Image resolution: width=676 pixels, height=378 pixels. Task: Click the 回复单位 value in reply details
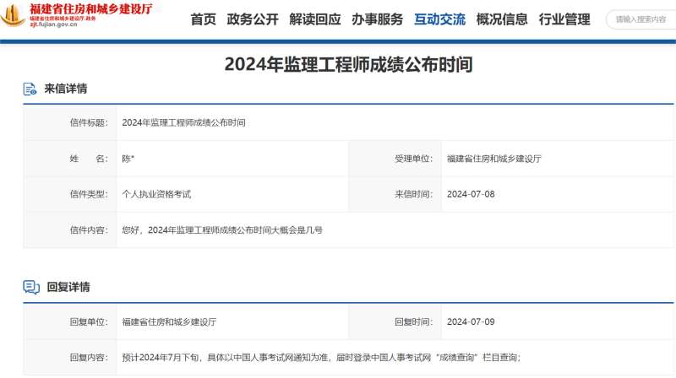[x=169, y=321]
